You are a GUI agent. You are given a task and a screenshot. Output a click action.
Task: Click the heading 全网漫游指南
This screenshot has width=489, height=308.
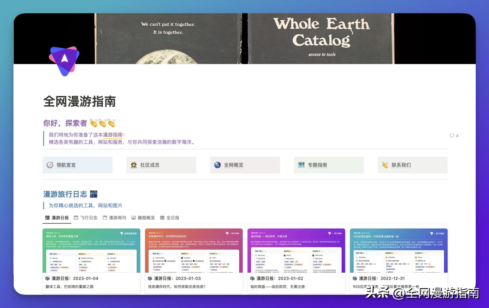[79, 102]
